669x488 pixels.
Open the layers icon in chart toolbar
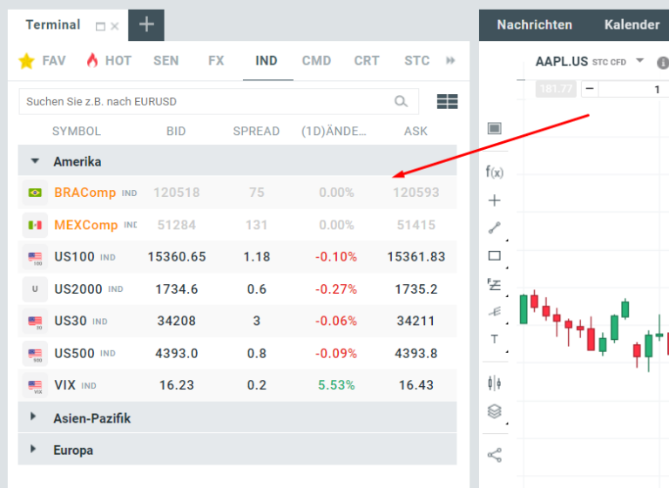(x=494, y=411)
